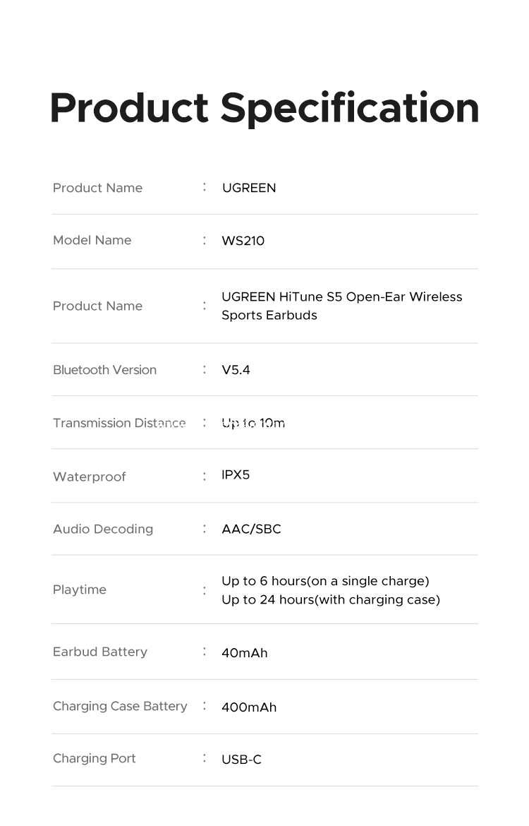
Task: Select the 400mAh capacity value
Action: (x=249, y=707)
